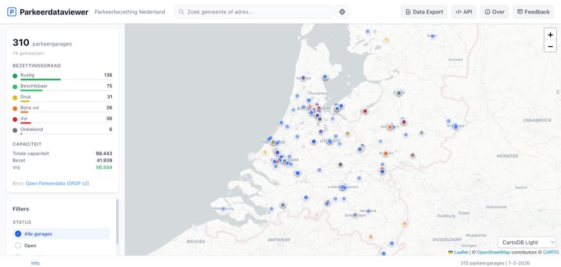The height and width of the screenshot is (267, 561).
Task: Open the 'Open Parkeerdata (SPDP v2)' source link
Action: (x=57, y=183)
